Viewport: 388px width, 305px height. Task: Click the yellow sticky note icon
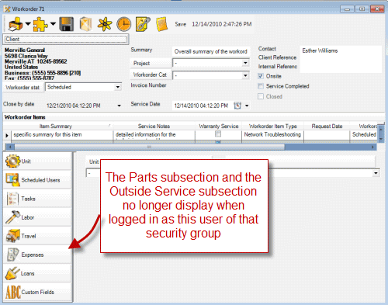coord(162,24)
